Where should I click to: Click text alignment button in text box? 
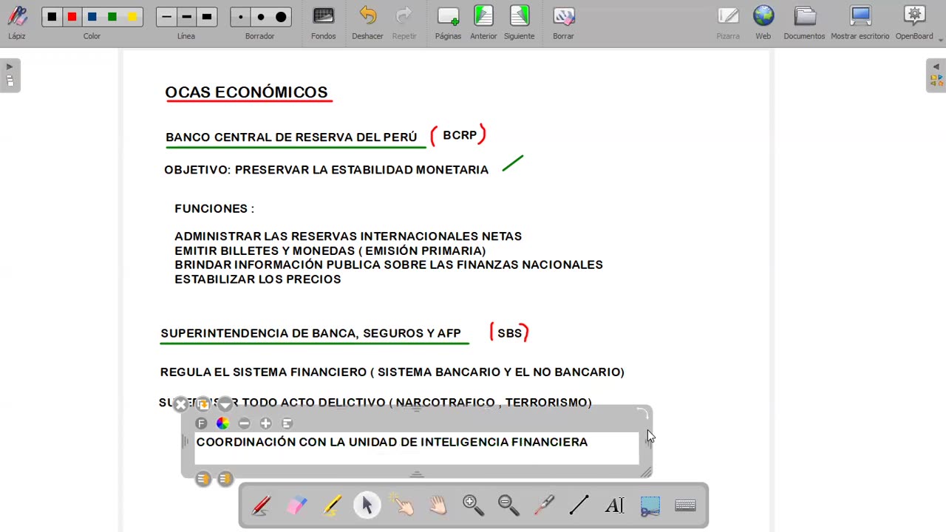coord(287,423)
